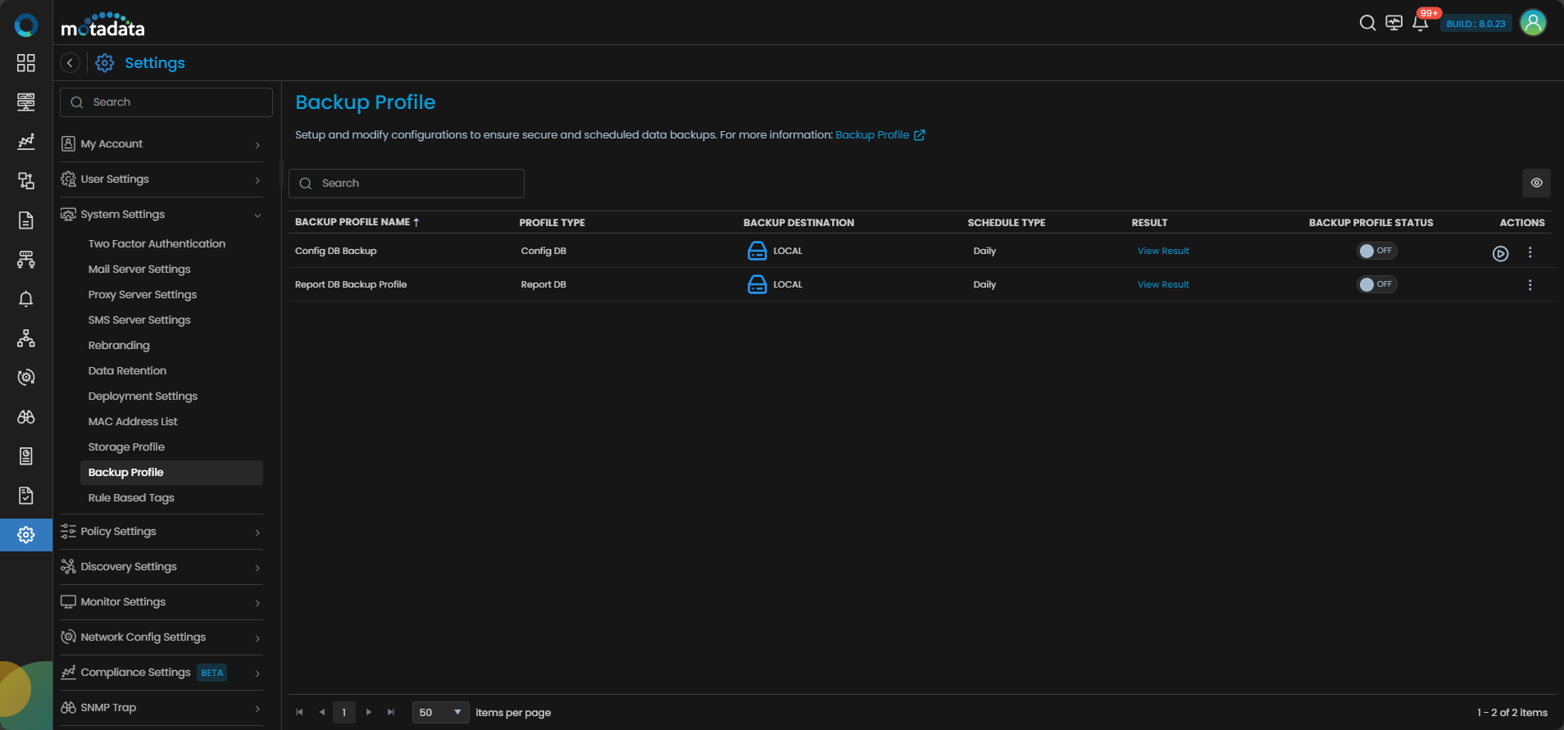This screenshot has width=1564, height=730.
Task: Toggle column visibility eye button
Action: (1536, 183)
